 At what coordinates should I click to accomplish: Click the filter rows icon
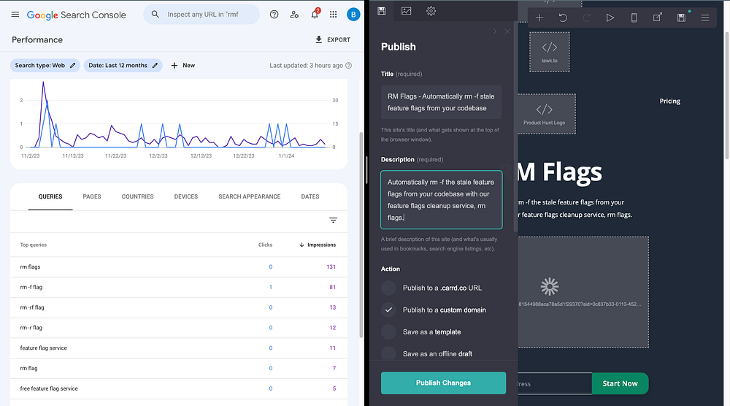coord(334,221)
